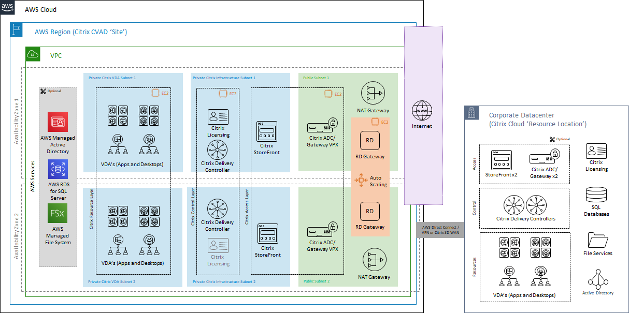Click 'AWS Cloud' title text

tap(41, 10)
